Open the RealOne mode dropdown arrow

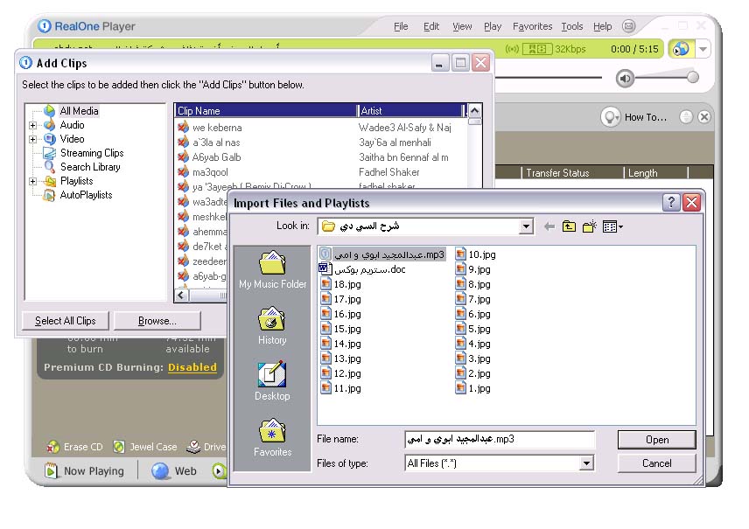[x=703, y=49]
